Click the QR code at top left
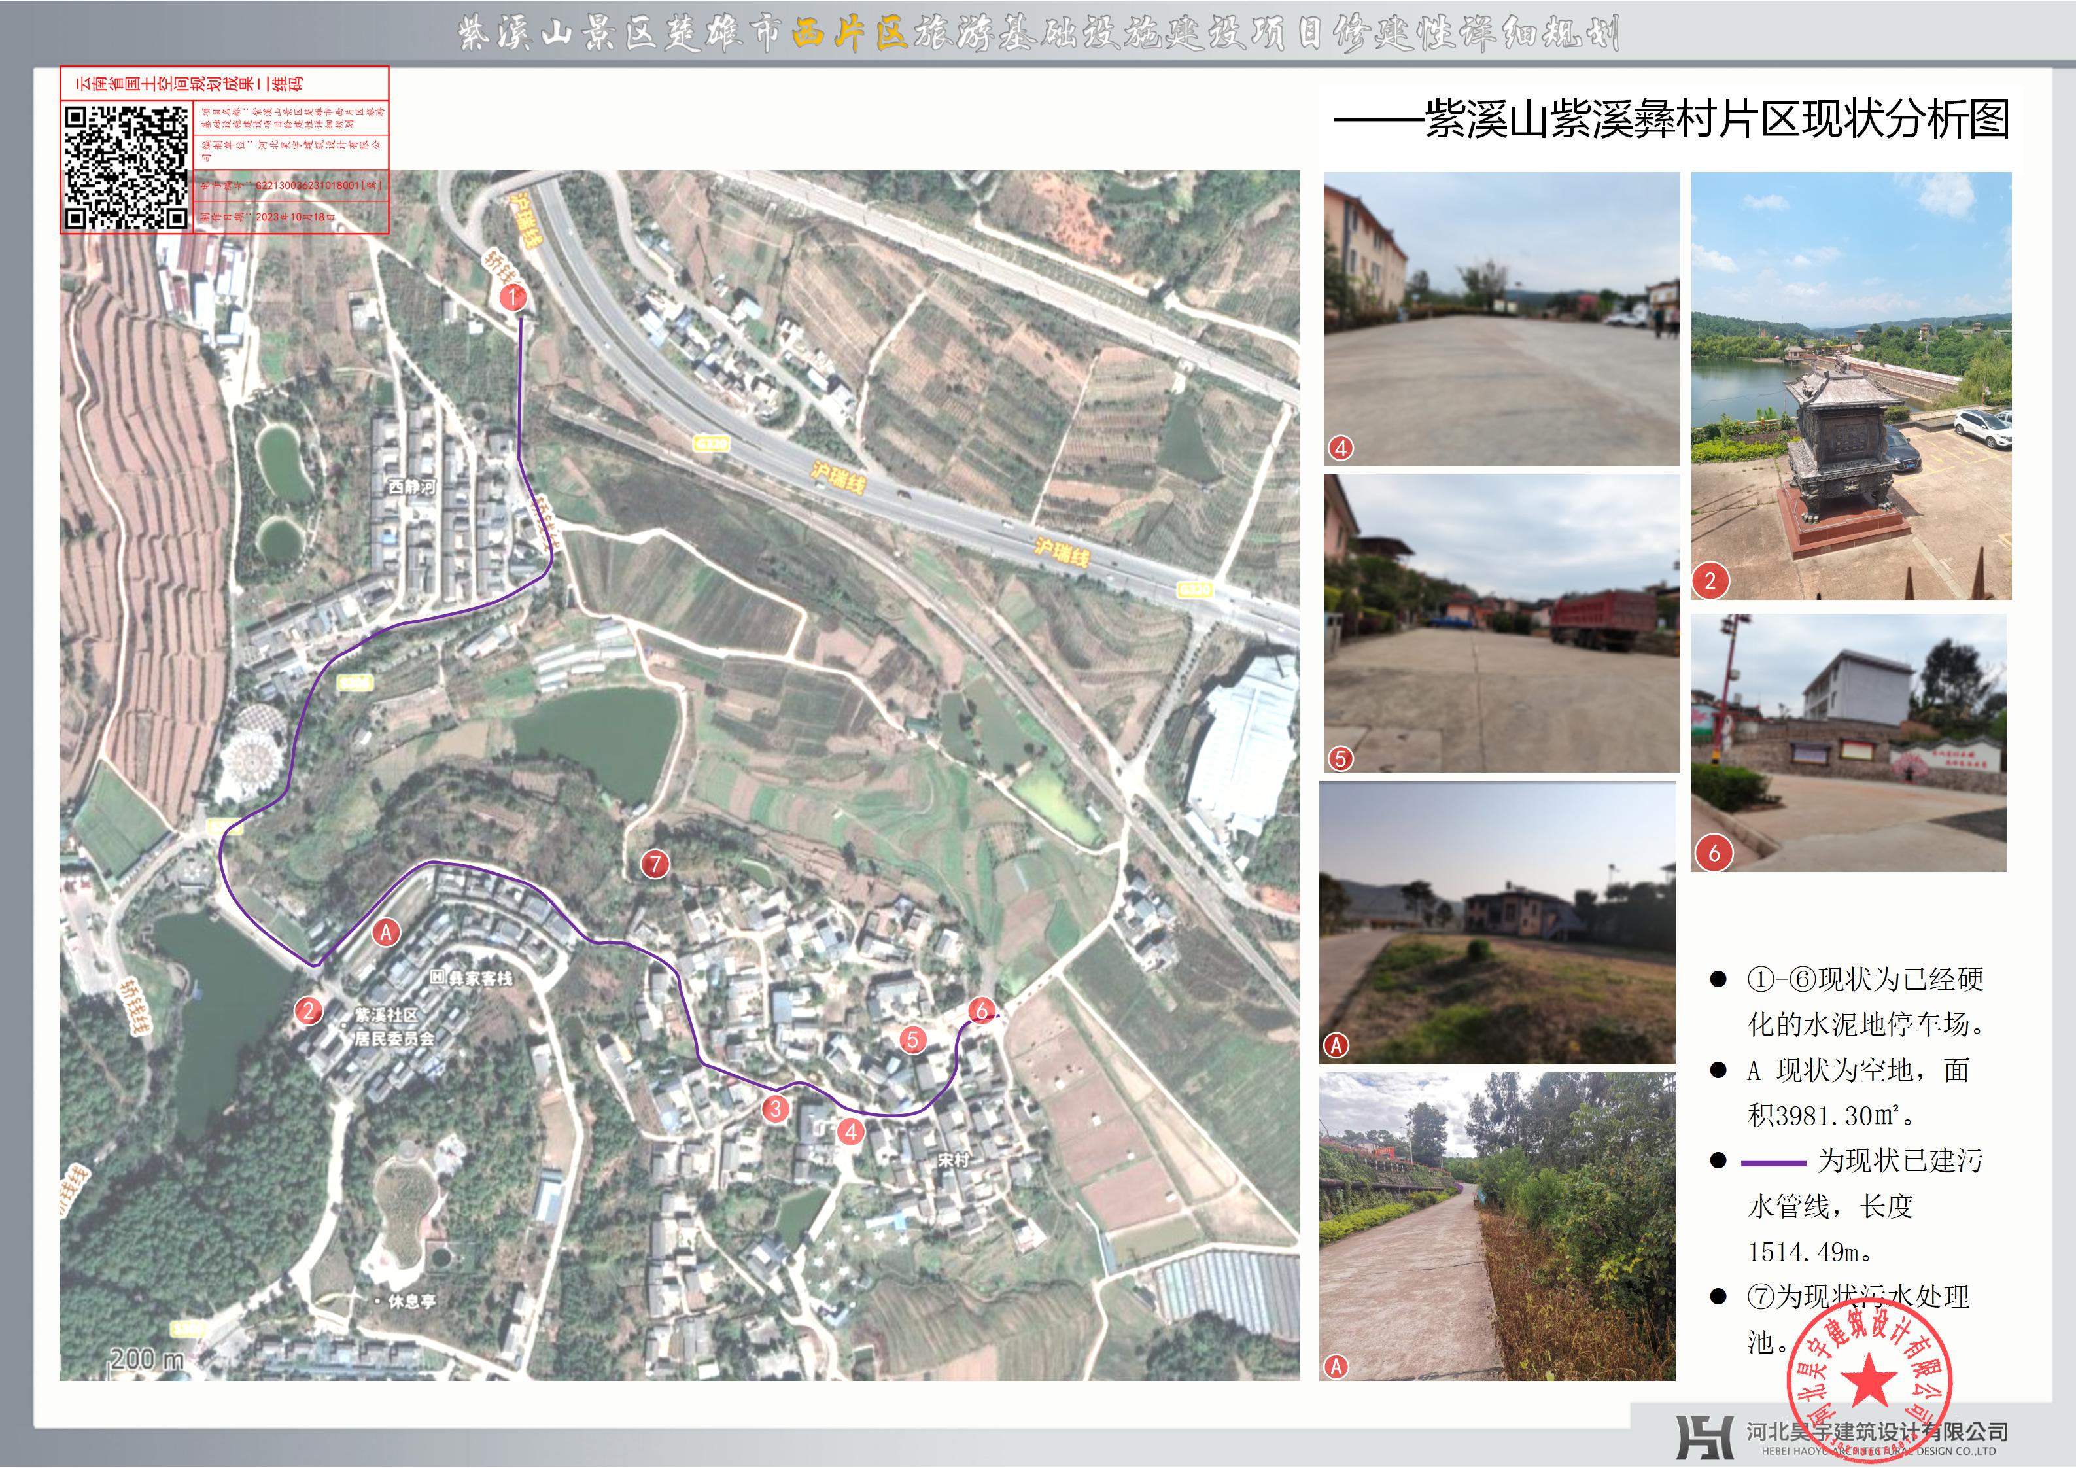 coord(126,167)
